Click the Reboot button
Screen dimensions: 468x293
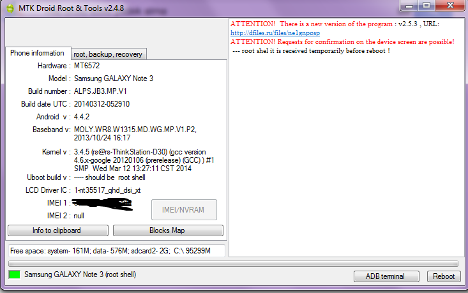tap(444, 276)
